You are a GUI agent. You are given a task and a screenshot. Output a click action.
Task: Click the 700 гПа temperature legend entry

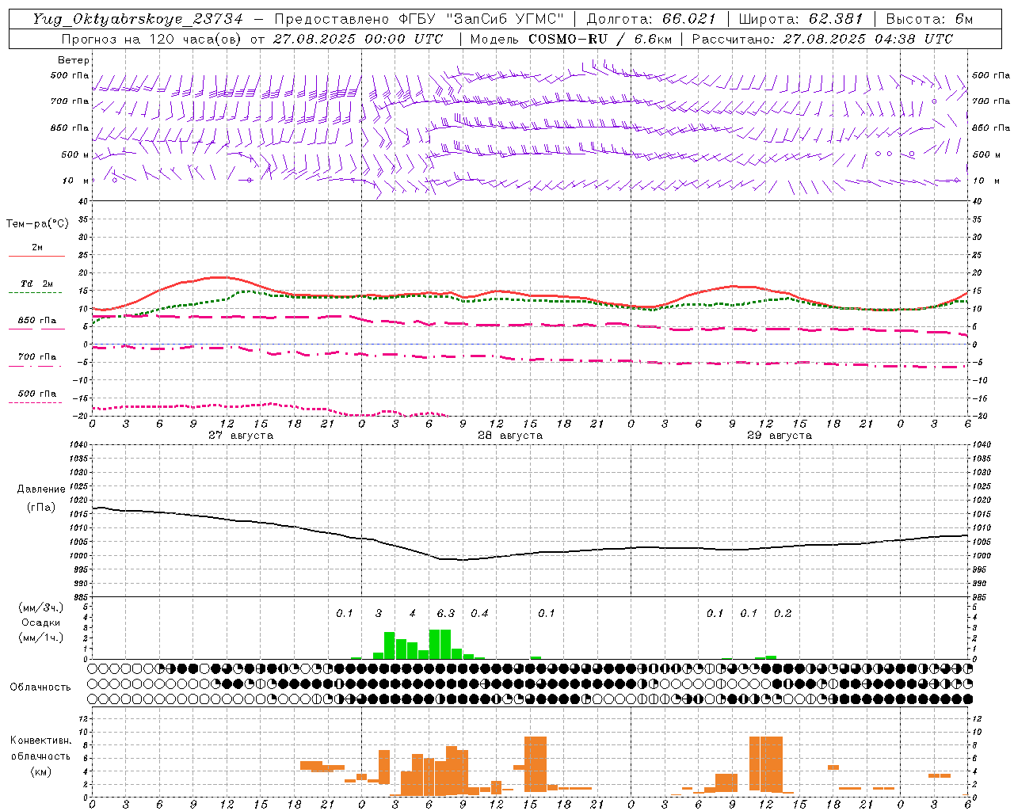[37, 357]
